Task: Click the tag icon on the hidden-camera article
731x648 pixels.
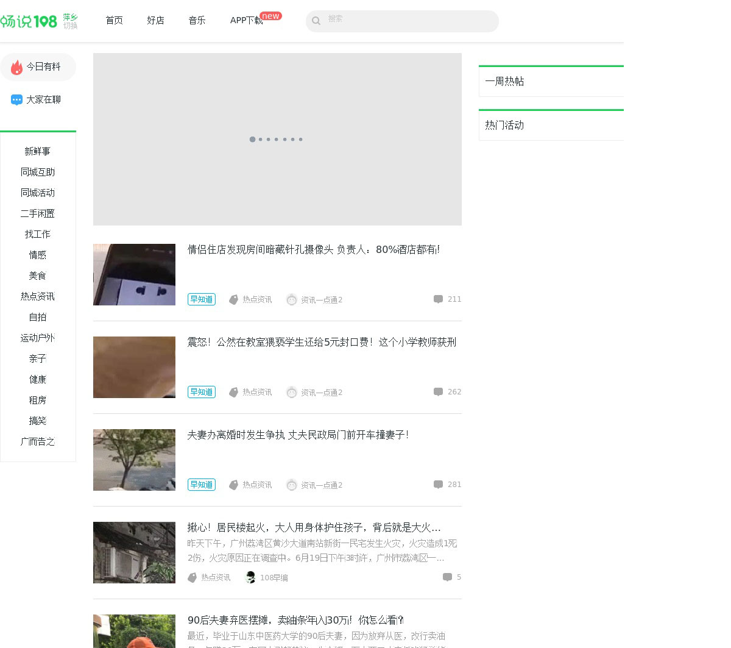Action: [233, 300]
